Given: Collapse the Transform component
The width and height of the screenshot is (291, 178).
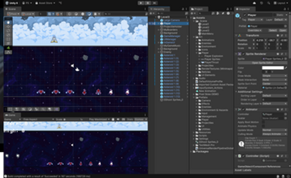Looking at the screenshot, I should coord(236,35).
